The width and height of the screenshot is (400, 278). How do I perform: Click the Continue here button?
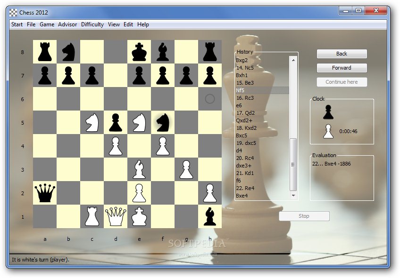click(x=342, y=82)
